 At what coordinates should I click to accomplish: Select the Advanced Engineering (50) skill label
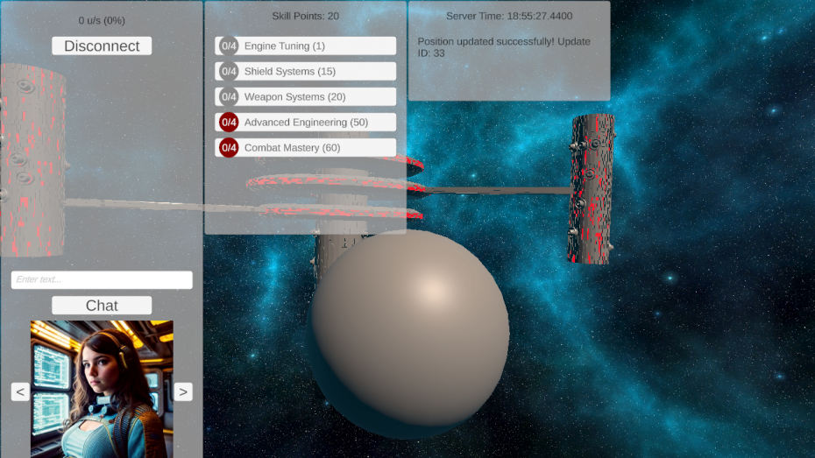point(306,122)
